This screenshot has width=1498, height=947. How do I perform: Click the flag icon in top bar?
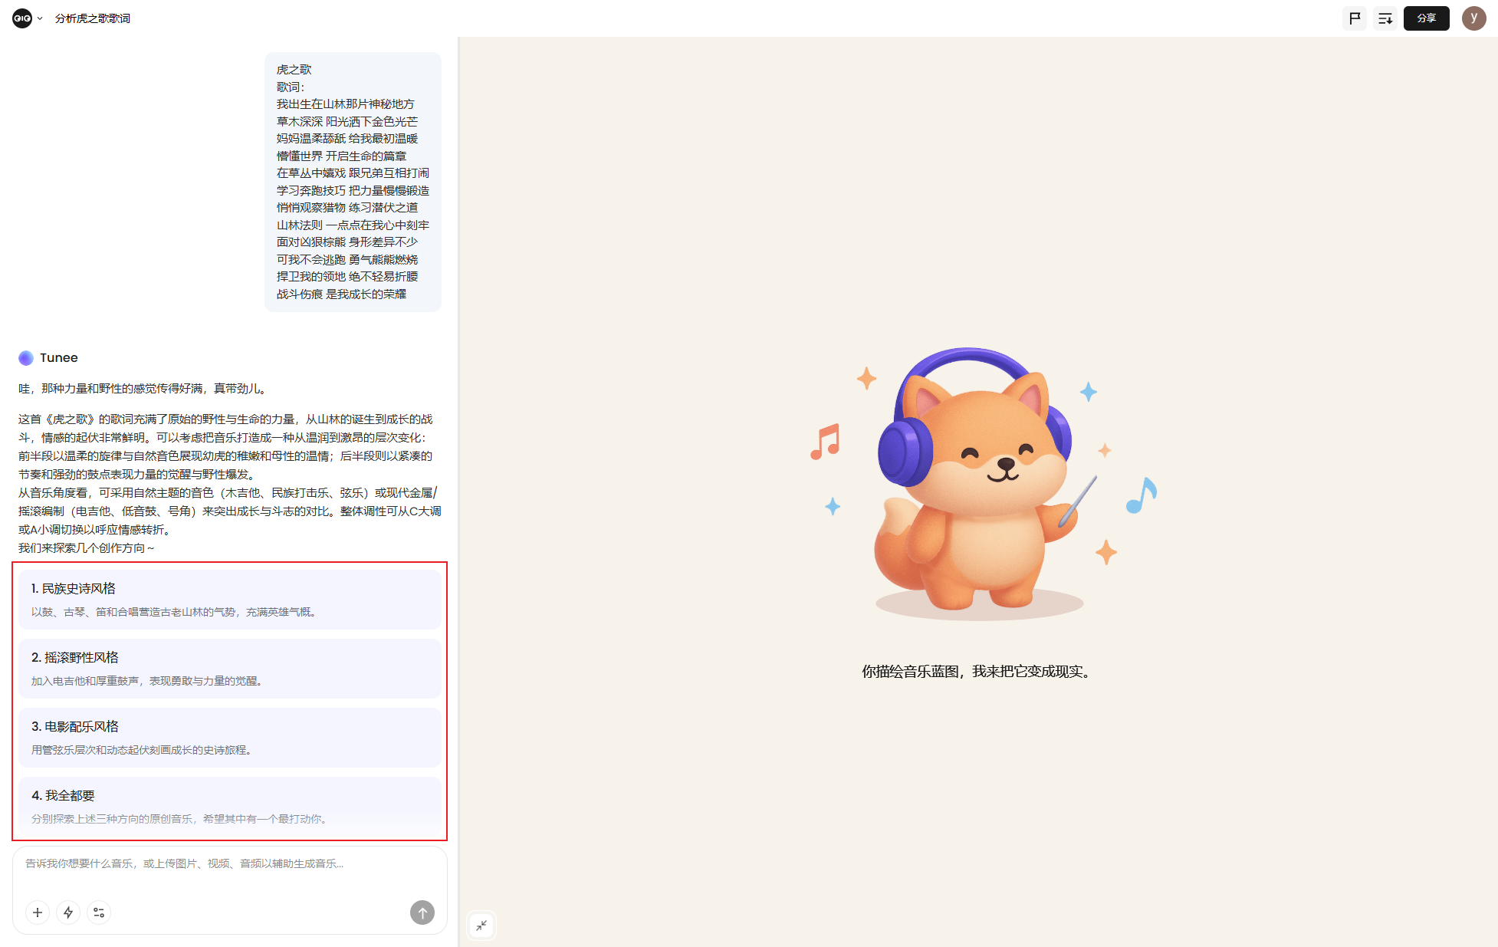(x=1355, y=18)
